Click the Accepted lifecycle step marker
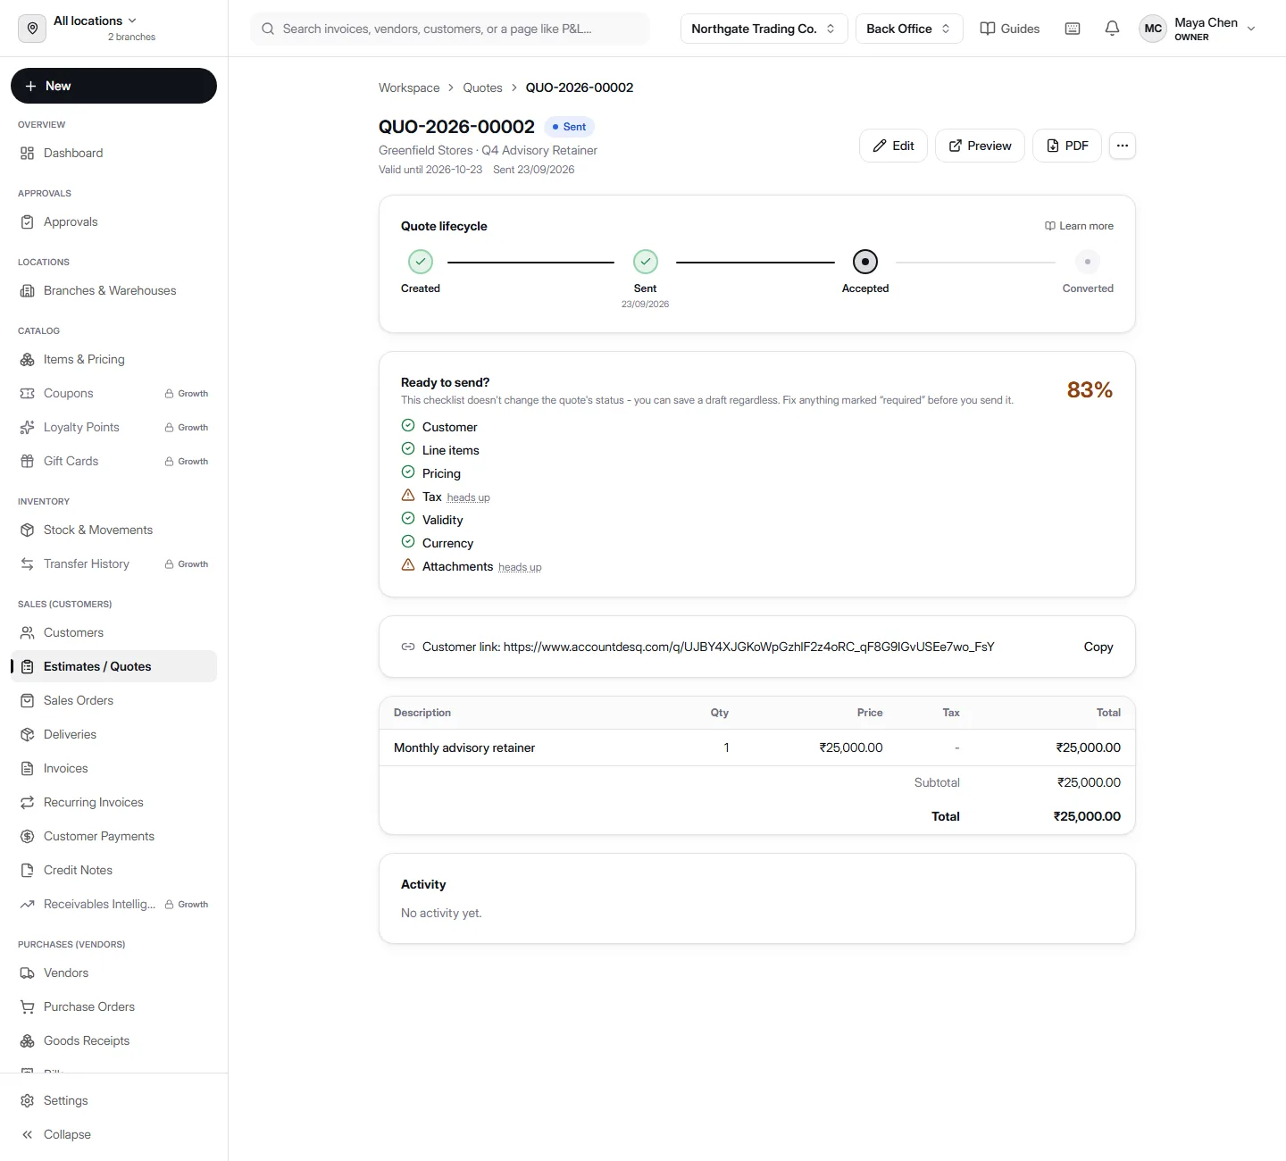Viewport: 1286px width, 1161px height. pyautogui.click(x=865, y=262)
